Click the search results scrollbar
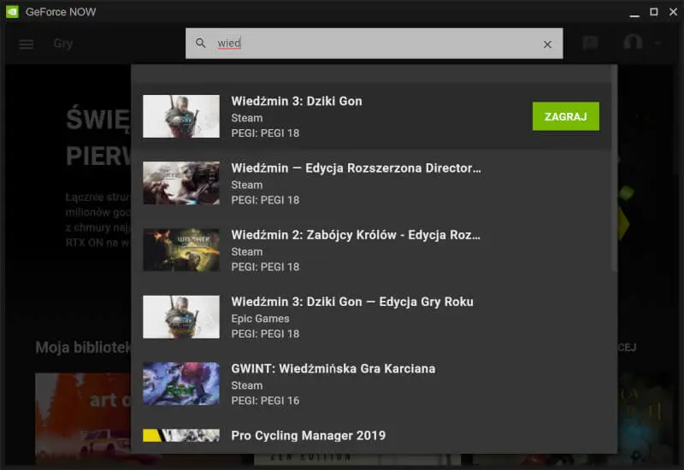Screen dimensions: 684x470 614,167
